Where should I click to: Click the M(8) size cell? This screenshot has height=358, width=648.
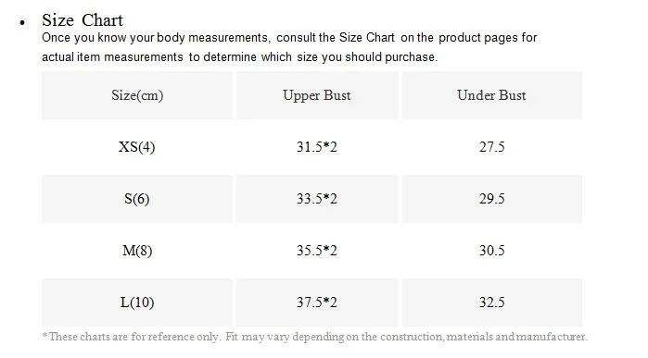pyautogui.click(x=137, y=251)
